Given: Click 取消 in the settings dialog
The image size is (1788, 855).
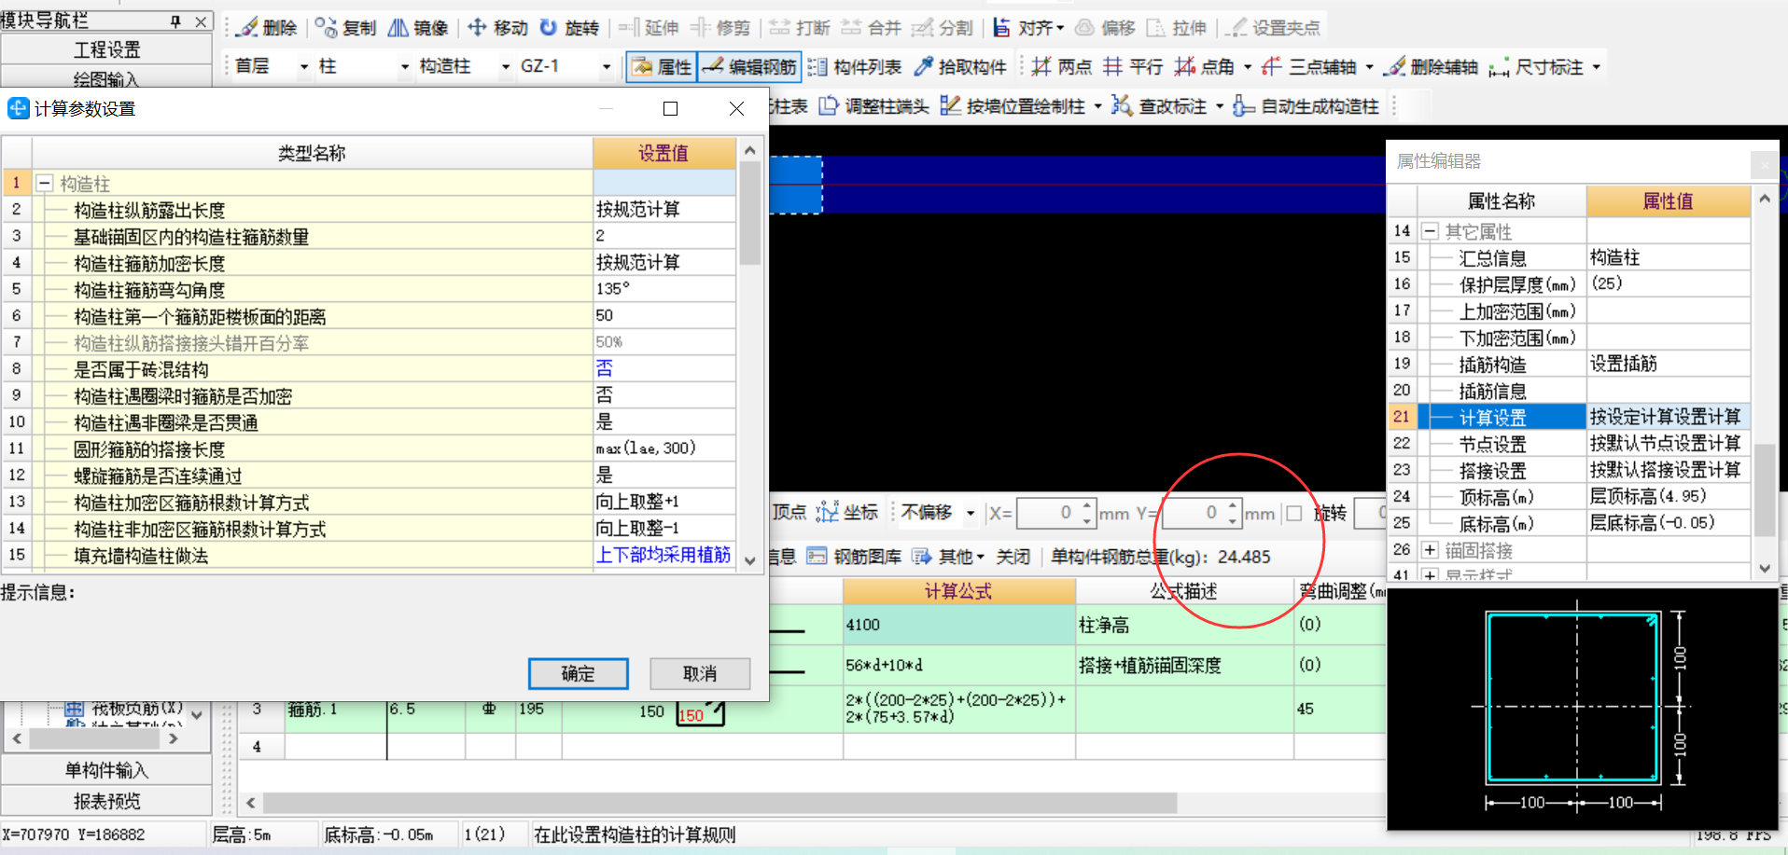Looking at the screenshot, I should pyautogui.click(x=700, y=673).
